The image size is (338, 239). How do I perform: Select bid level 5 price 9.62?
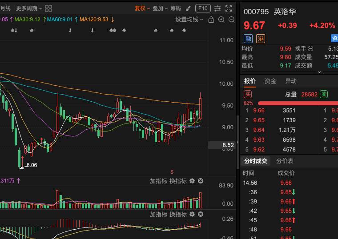pos(259,149)
